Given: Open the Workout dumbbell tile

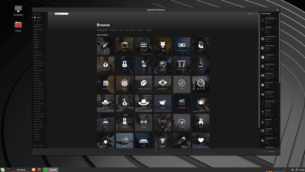Looking at the screenshot, I should pyautogui.click(x=144, y=122).
